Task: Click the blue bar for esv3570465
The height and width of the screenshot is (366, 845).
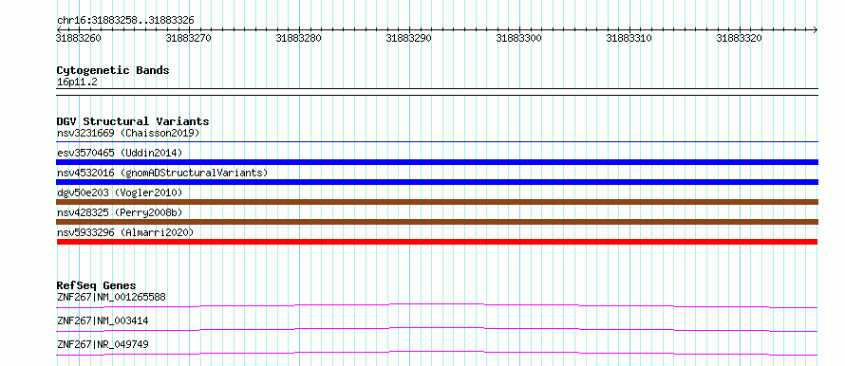Action: 437,162
